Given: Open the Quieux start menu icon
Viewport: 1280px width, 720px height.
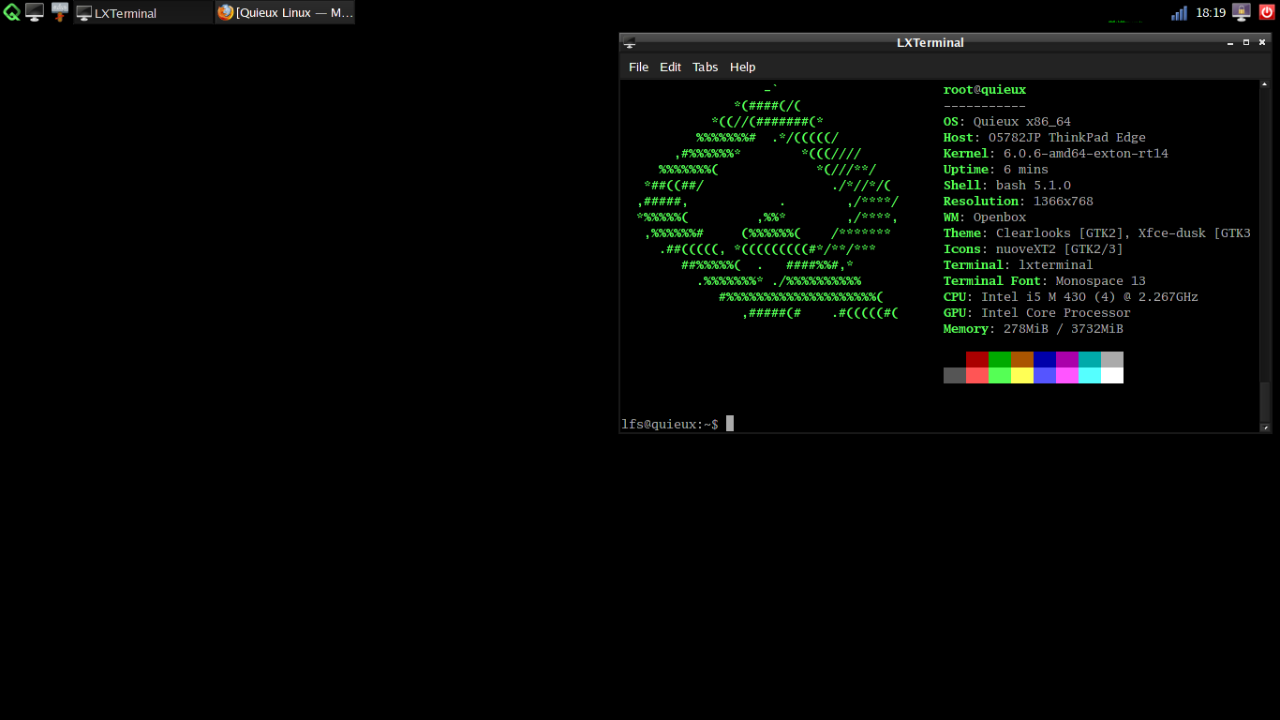Looking at the screenshot, I should tap(12, 12).
